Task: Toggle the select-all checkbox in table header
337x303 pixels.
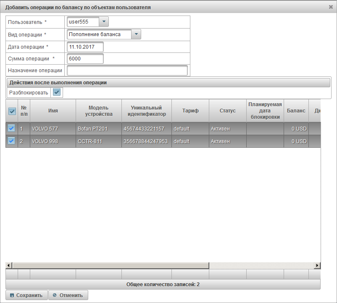Action: (x=12, y=111)
